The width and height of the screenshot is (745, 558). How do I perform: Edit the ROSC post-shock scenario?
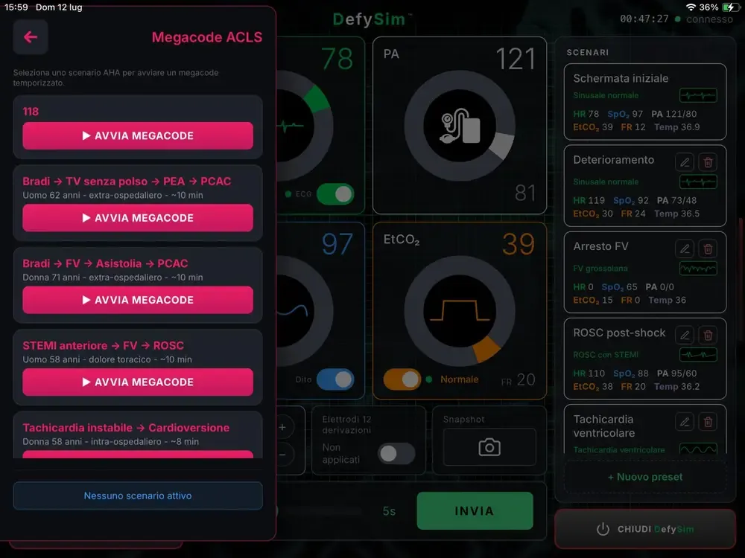[685, 336]
